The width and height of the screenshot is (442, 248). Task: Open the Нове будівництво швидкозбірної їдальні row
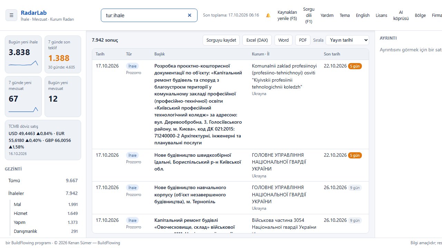230,165
